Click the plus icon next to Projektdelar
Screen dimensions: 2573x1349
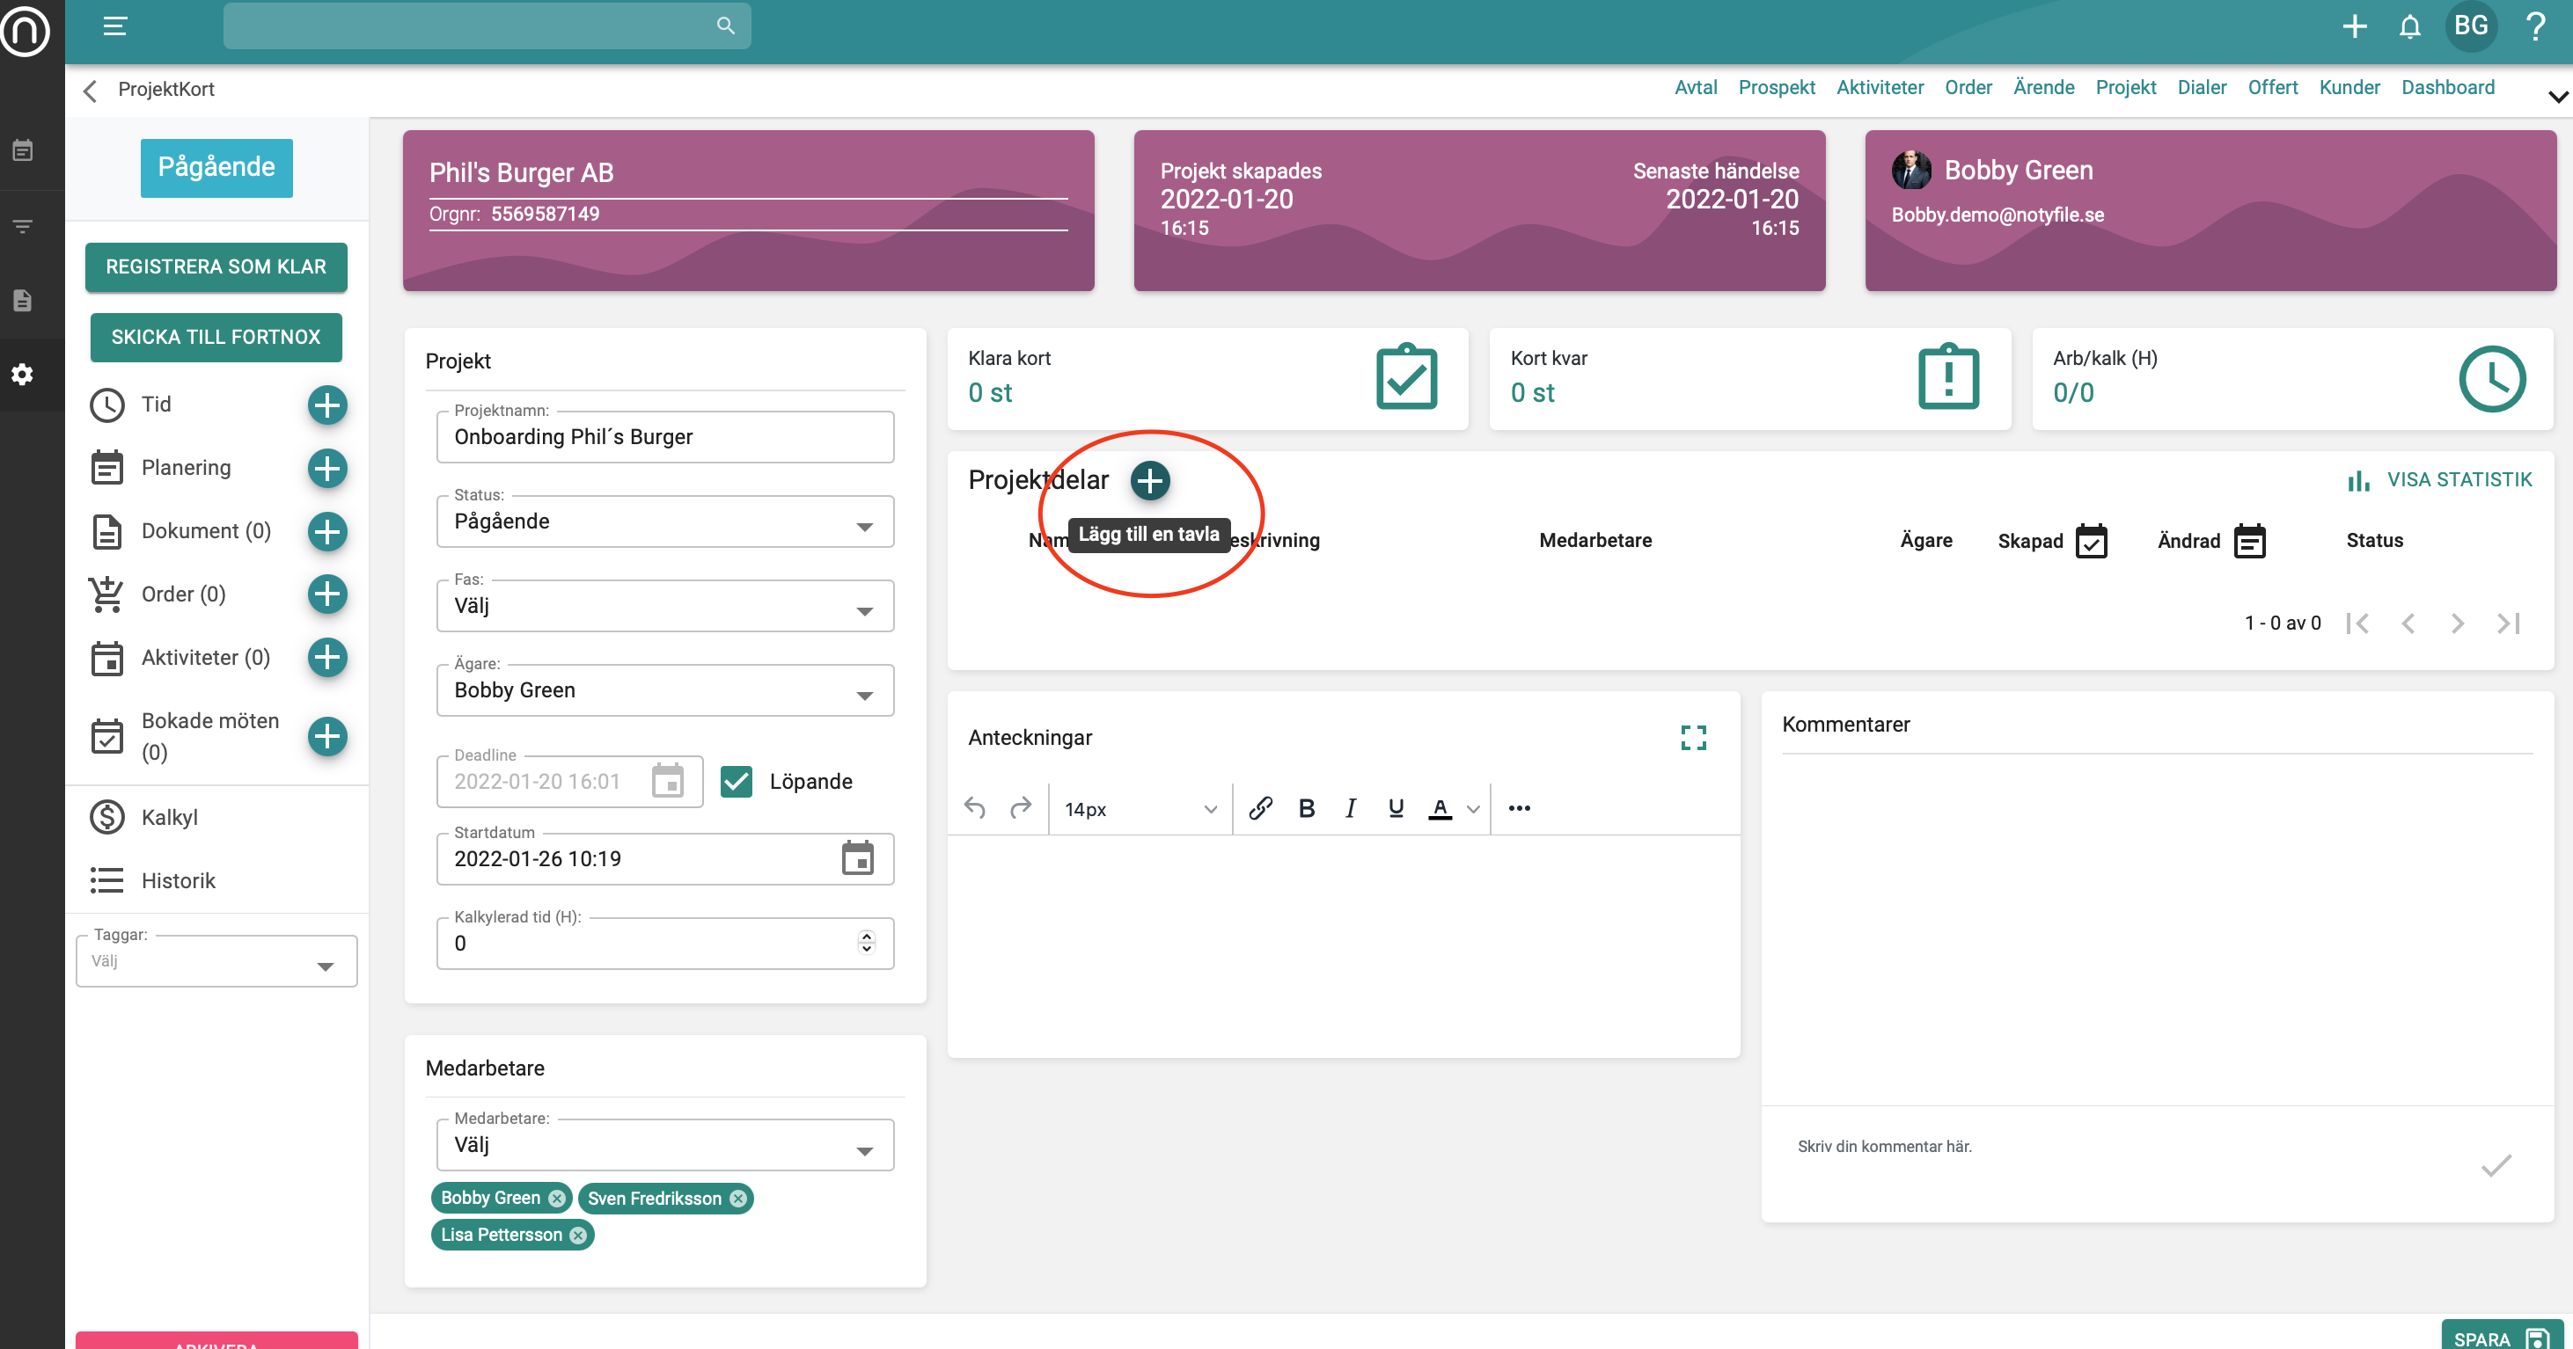[1149, 480]
